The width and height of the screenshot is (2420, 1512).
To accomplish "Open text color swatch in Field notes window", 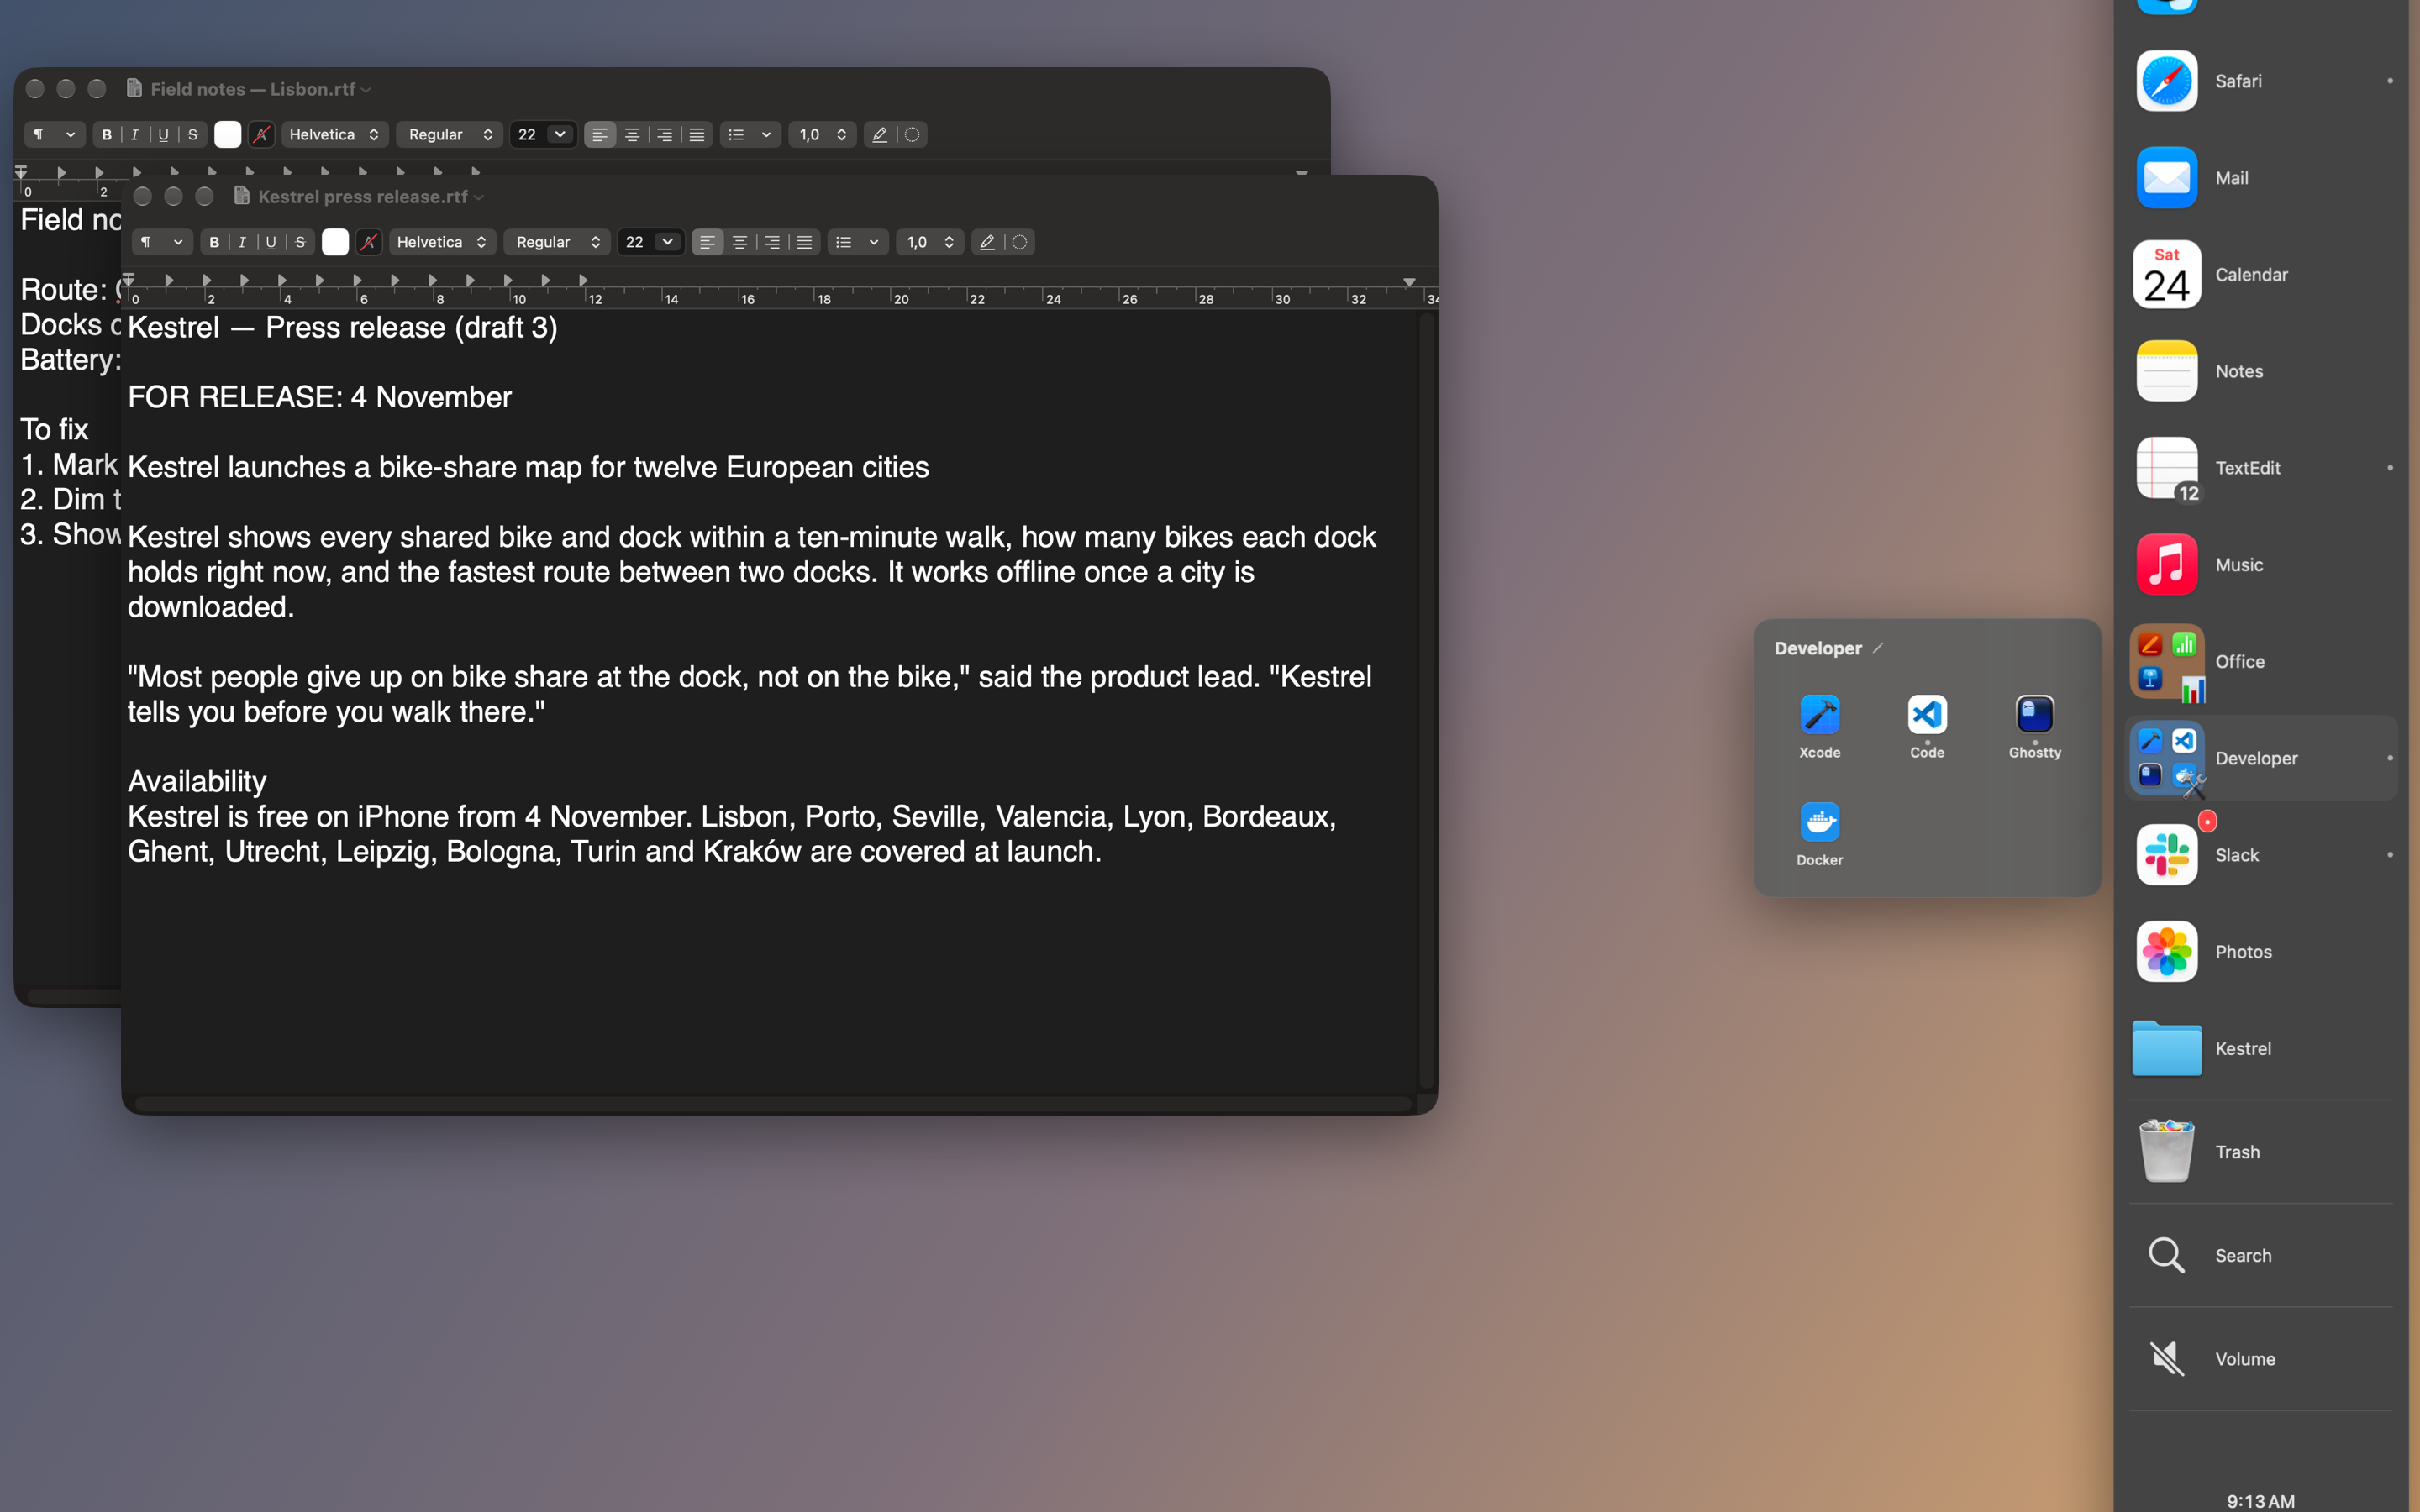I will coord(228,134).
